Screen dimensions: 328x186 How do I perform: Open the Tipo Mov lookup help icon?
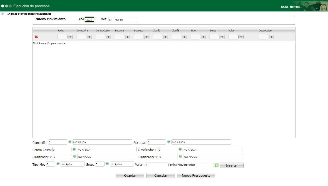(x=58, y=164)
